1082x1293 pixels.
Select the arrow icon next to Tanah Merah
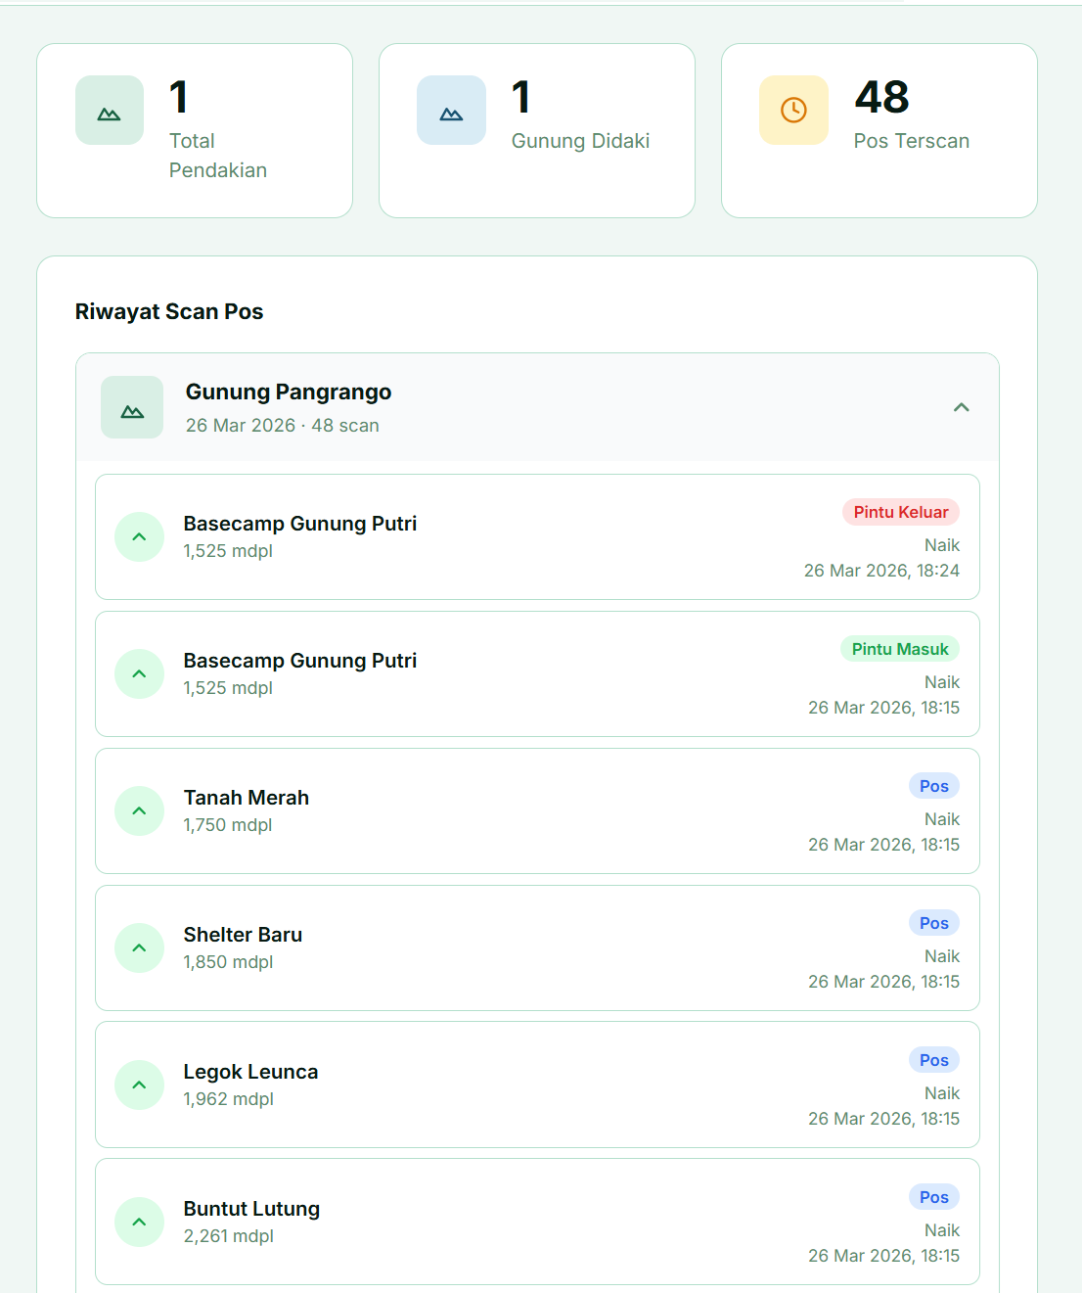(x=139, y=810)
